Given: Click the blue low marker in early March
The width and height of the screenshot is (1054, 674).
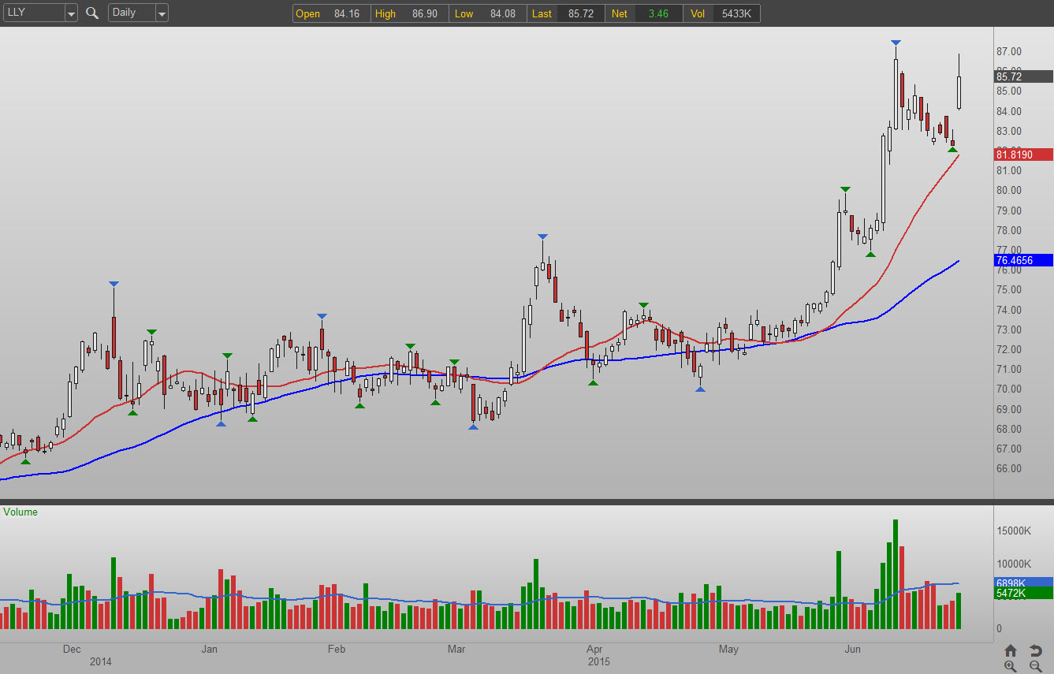Looking at the screenshot, I should click(473, 426).
